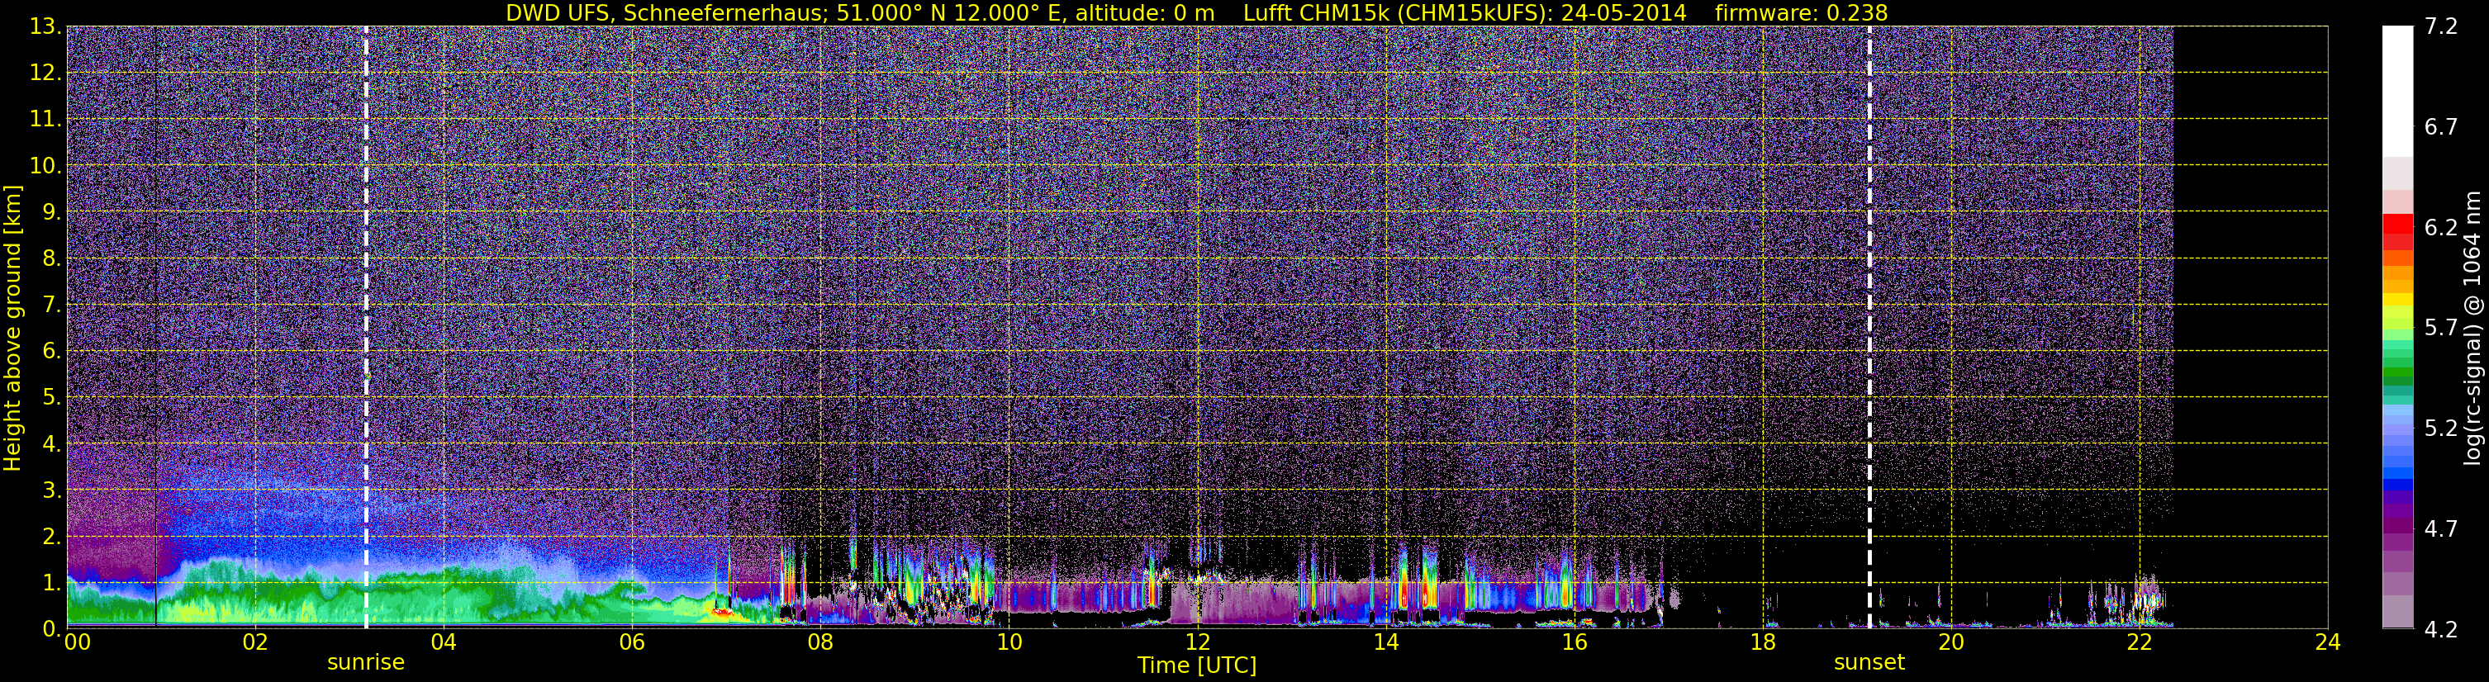The width and height of the screenshot is (2489, 682).
Task: Click the date '24-05-2014' in the title
Action: (x=1623, y=13)
